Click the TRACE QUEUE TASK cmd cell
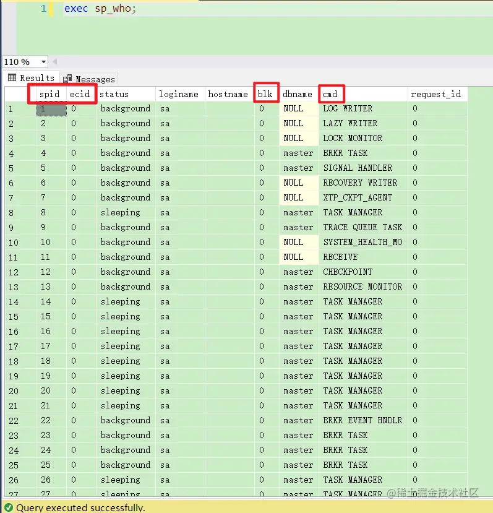Viewport: 493px width, 513px height. point(362,227)
